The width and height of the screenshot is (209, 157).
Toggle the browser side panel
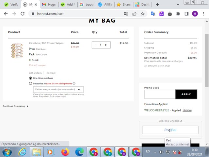pos(186,14)
